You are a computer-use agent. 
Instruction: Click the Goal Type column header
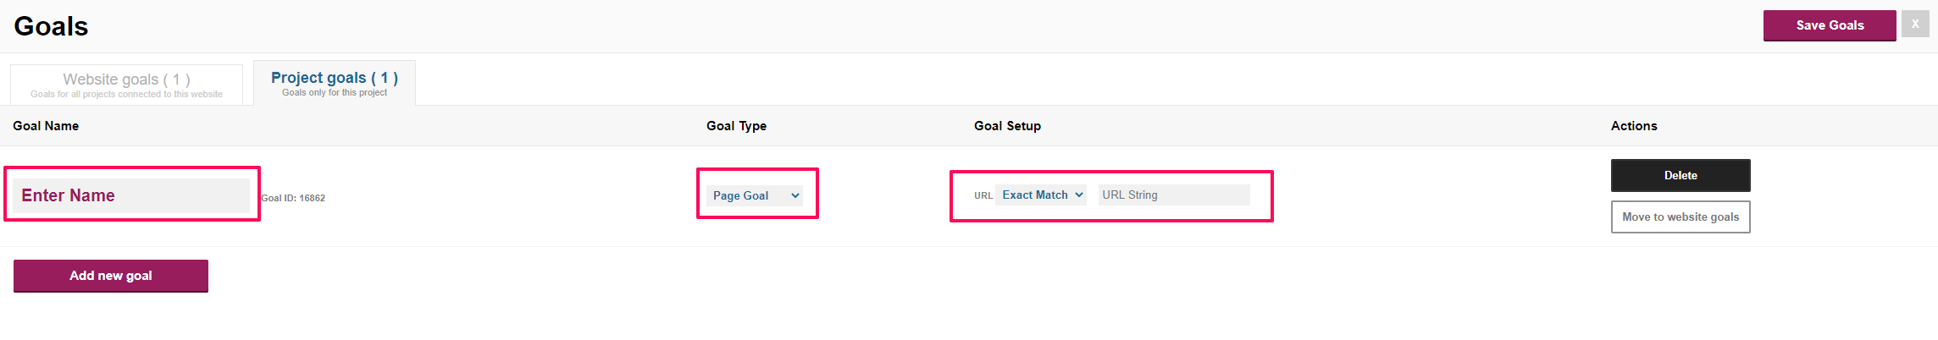coord(736,125)
